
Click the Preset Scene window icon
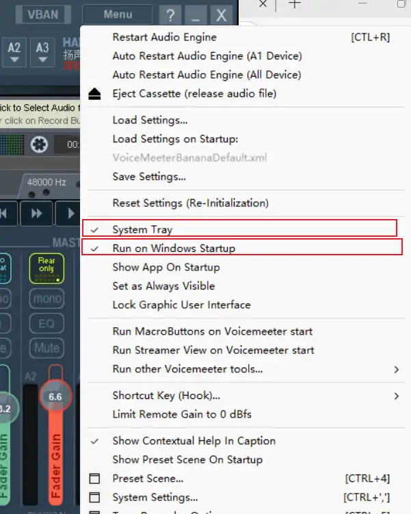[x=95, y=478]
